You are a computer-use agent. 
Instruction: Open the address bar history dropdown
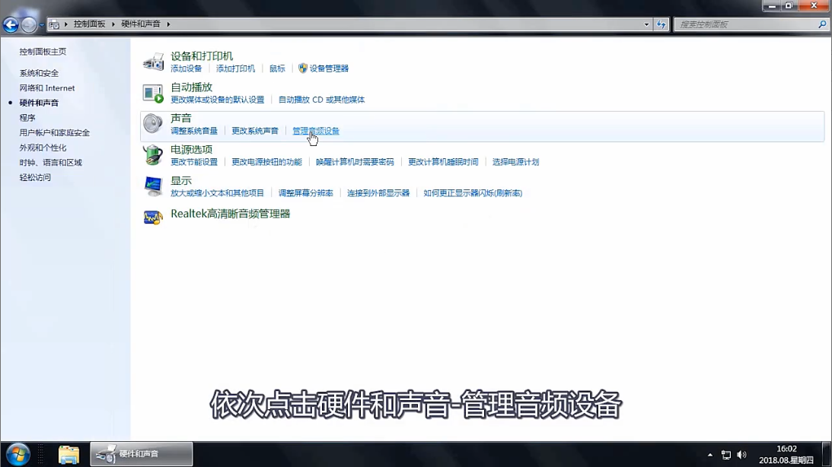(x=646, y=24)
